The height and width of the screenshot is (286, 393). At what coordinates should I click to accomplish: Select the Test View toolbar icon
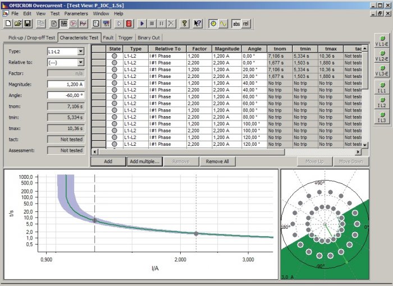63,24
